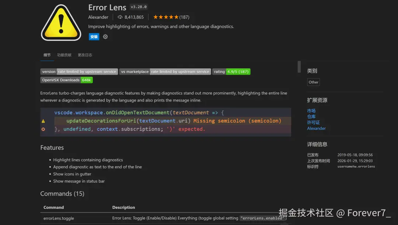Open the 许可证 license link
This screenshot has width=398, height=225.
click(314, 122)
